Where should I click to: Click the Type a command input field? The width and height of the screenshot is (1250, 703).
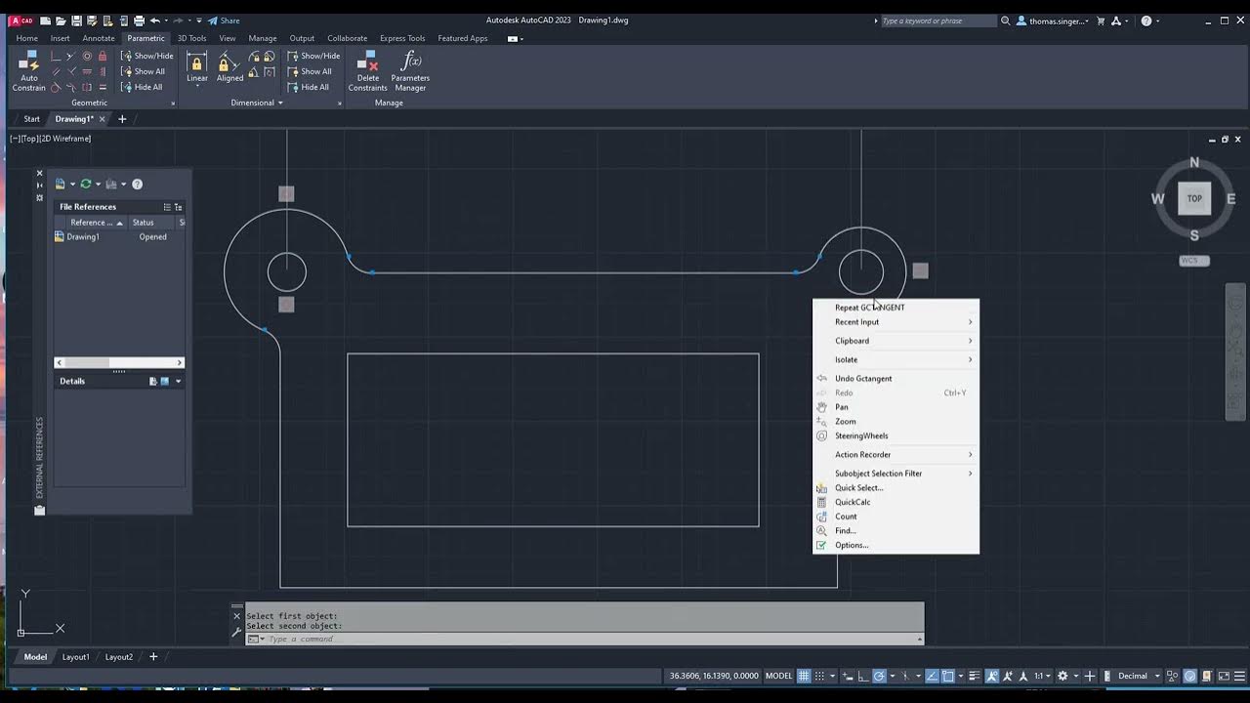[584, 639]
